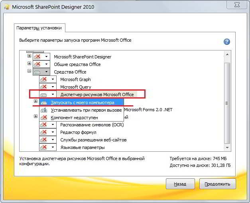Expand the tree node beside Запускать с моего компьютера

(35, 101)
